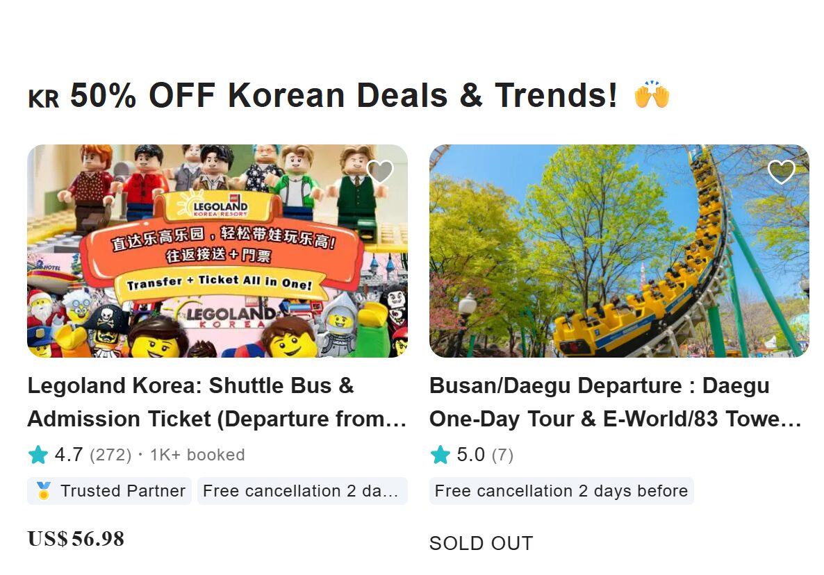Click the 1K+ booked text

[197, 455]
